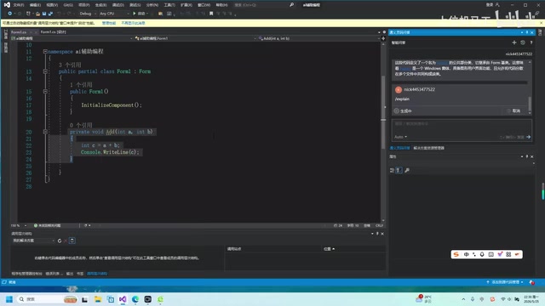Open File Explorer from the taskbar

[x=98, y=299]
